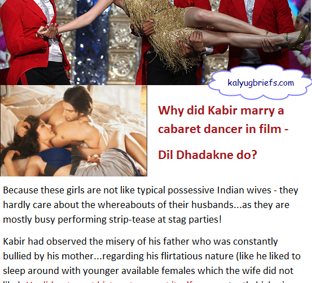The height and width of the screenshot is (283, 312).
Task: Click the kalyugbriefs.com cloud watermark
Action: [260, 82]
